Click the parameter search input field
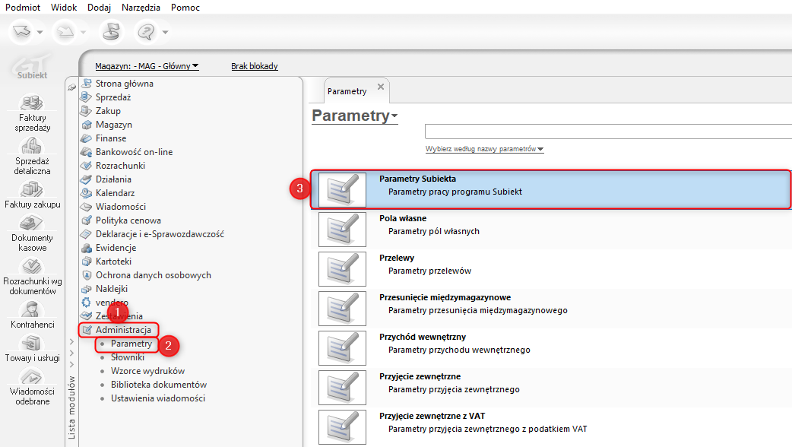Screen dimensions: 792x447 coord(608,132)
